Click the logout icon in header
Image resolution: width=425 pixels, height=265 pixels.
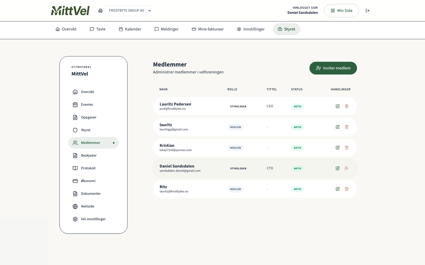pyautogui.click(x=368, y=11)
